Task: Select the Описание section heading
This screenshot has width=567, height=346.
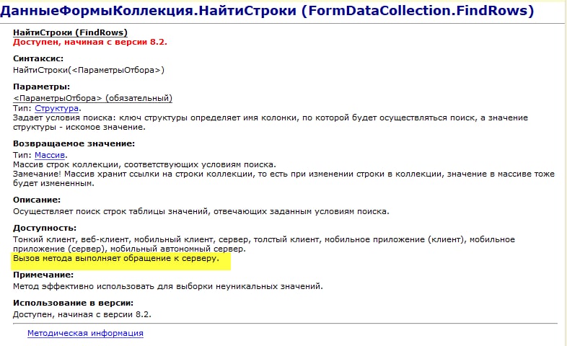Action: [x=37, y=200]
